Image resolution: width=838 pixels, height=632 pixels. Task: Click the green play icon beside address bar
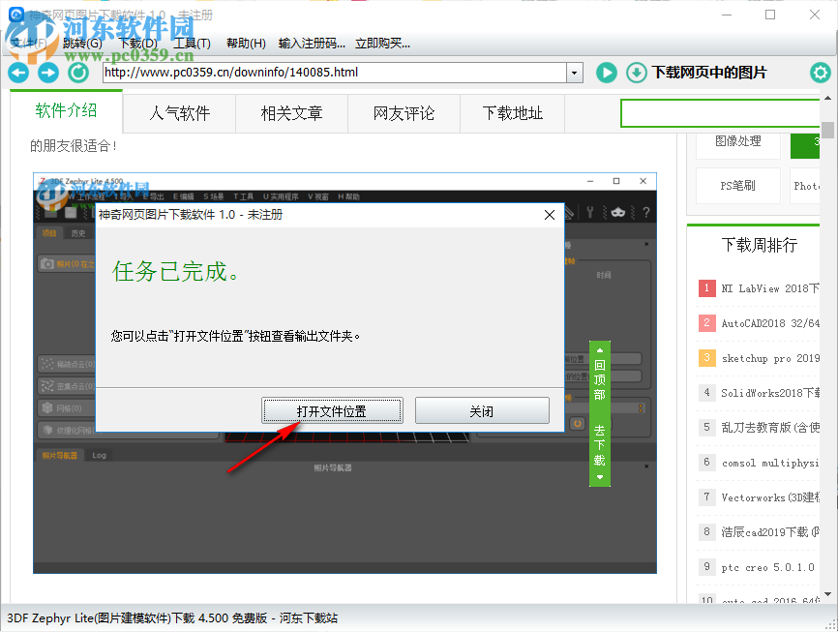[606, 73]
